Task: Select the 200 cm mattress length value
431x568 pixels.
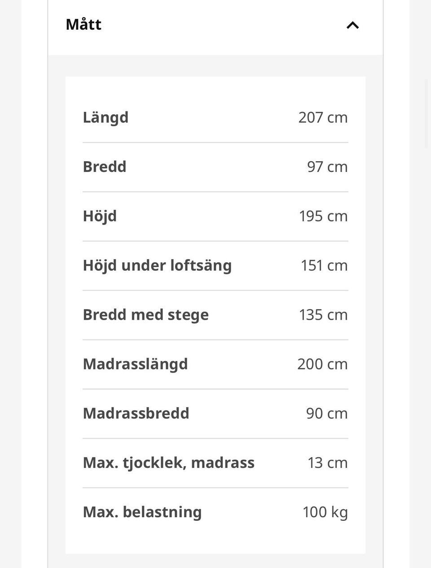Action: (x=322, y=364)
